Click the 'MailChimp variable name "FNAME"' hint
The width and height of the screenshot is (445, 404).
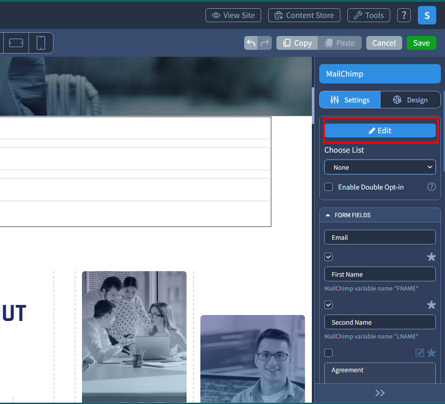(371, 288)
